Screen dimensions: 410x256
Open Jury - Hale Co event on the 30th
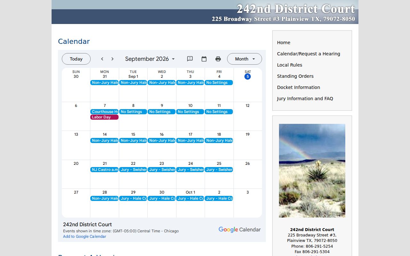pyautogui.click(x=161, y=198)
